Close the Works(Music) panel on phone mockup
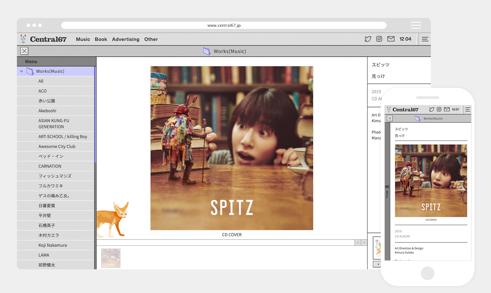The height and width of the screenshot is (293, 491). pyautogui.click(x=390, y=118)
